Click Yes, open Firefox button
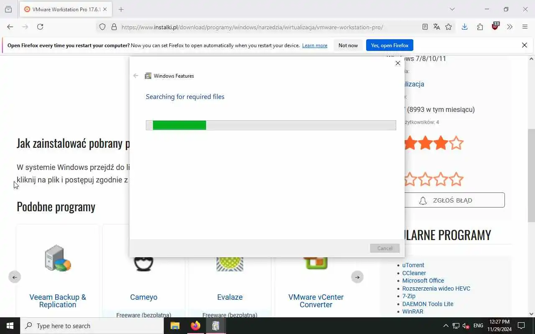This screenshot has width=535, height=334. (390, 45)
